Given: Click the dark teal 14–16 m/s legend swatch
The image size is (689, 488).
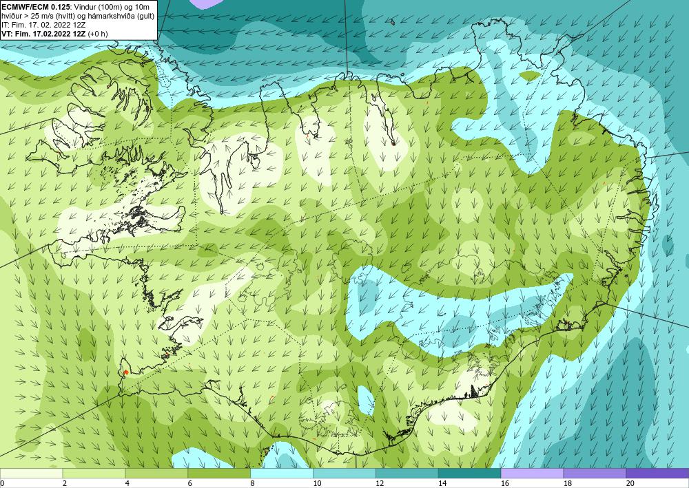Looking at the screenshot, I should point(469,474).
